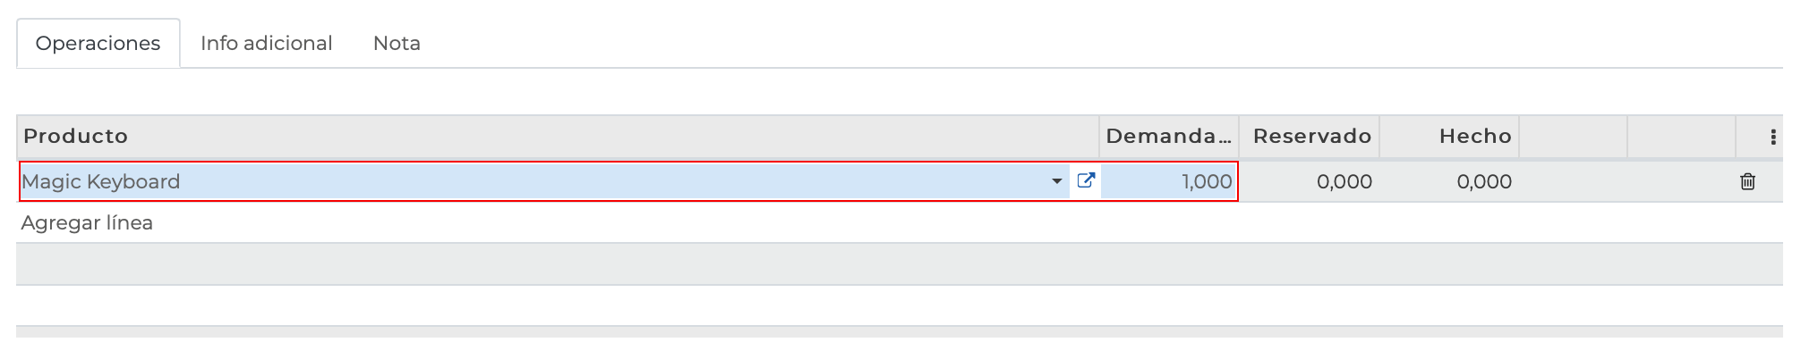Click the blank header left of kebab icon

coord(1680,136)
